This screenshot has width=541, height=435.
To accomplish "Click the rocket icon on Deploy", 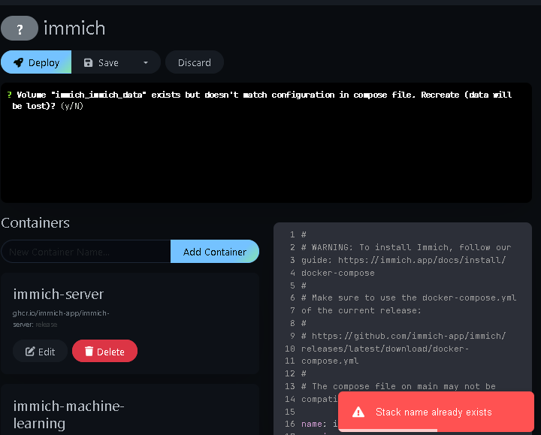I will [x=18, y=62].
